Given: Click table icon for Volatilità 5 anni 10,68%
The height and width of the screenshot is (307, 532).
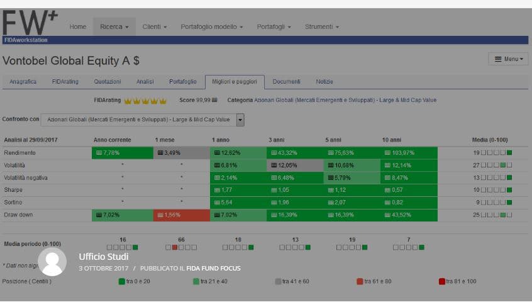Looking at the screenshot, I should (x=331, y=165).
